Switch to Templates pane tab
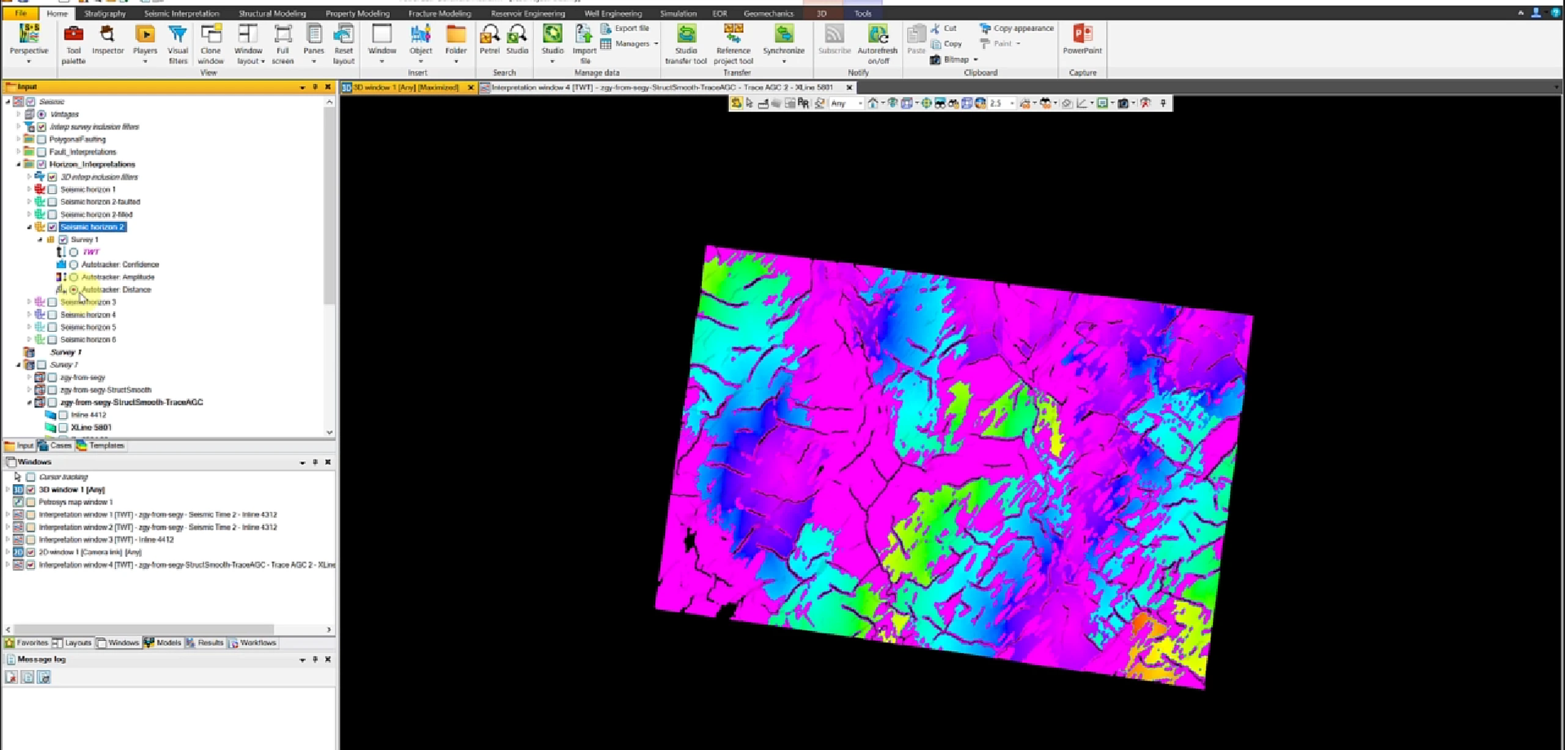This screenshot has width=1565, height=750. pos(101,446)
